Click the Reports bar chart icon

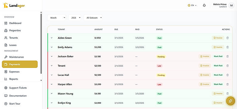[6, 79]
